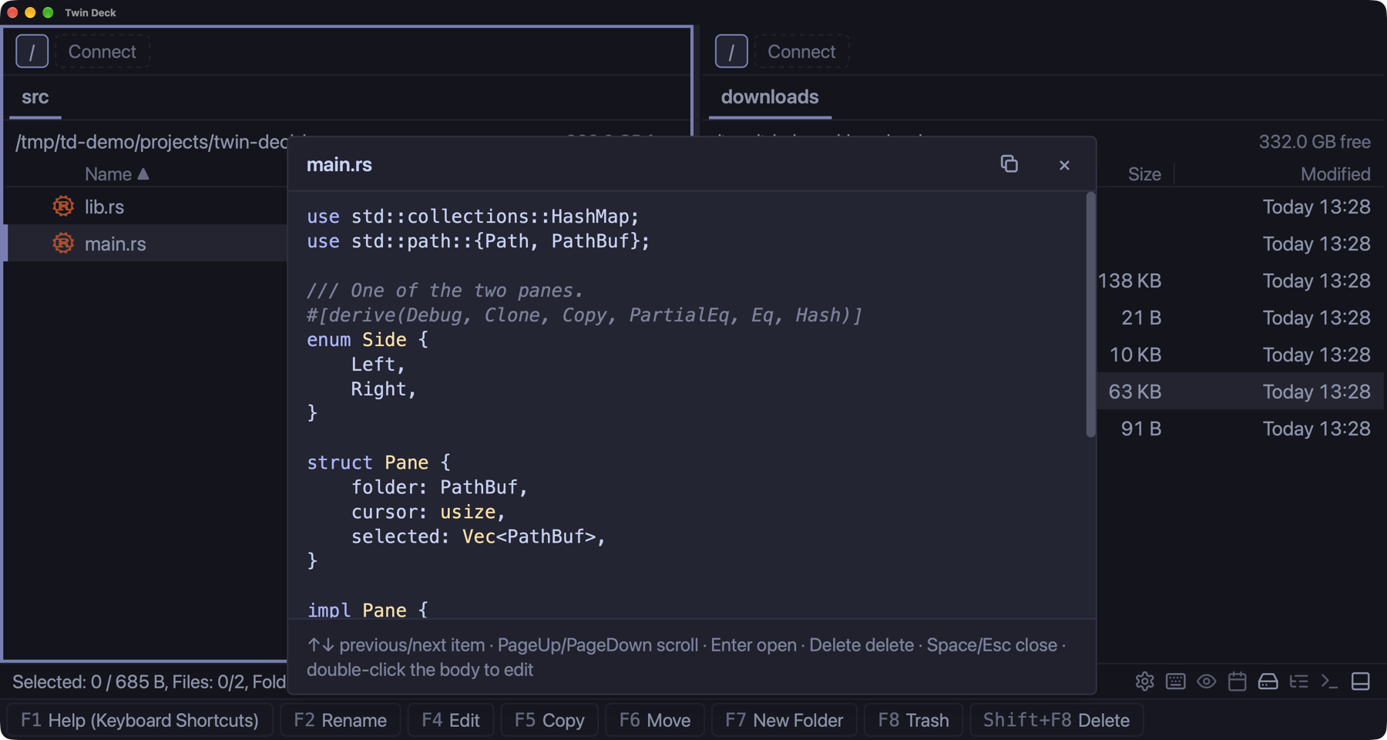Sort right pane by Size column

pos(1144,174)
